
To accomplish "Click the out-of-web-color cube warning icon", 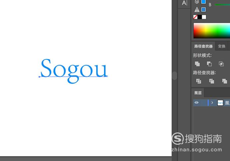I will (x=197, y=2).
